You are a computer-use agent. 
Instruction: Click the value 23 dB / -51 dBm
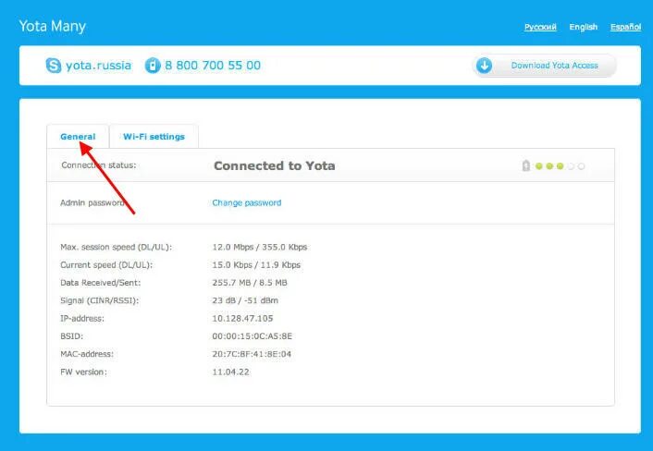(245, 300)
